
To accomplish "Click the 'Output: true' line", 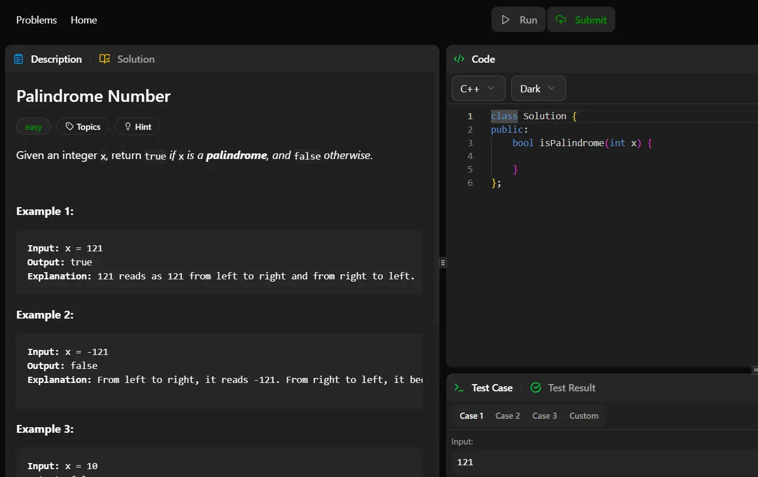I will (60, 262).
